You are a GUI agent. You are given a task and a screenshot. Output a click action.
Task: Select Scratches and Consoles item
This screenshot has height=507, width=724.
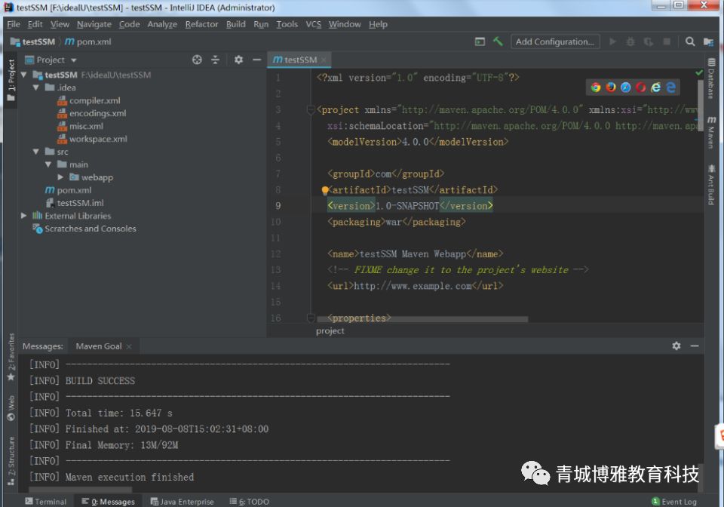[84, 228]
